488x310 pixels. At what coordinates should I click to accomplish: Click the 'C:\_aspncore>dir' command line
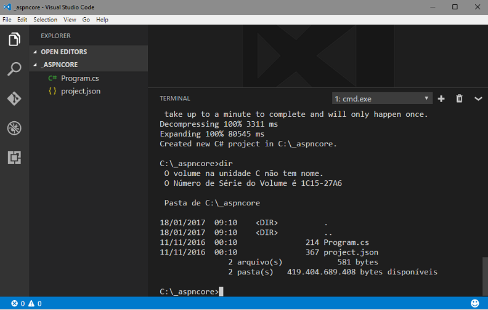(196, 164)
